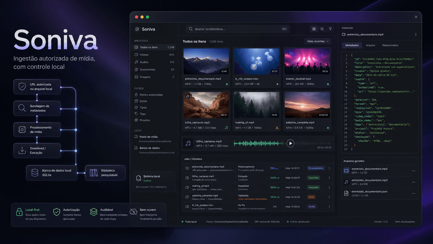Image resolution: width=433 pixels, height=244 pixels.
Task: Play trilha_narracao.mp3 audio
Action: [x=291, y=143]
